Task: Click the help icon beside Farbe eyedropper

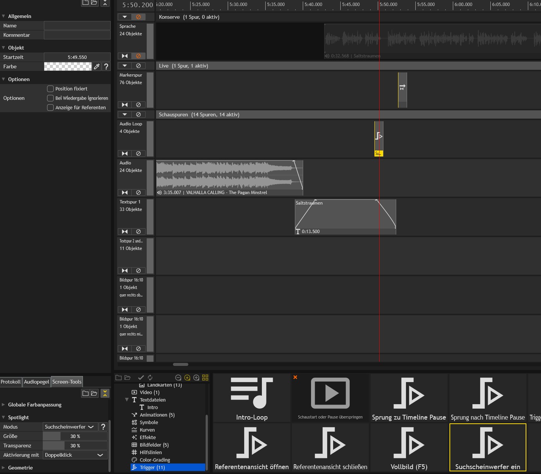Action: pyautogui.click(x=106, y=66)
